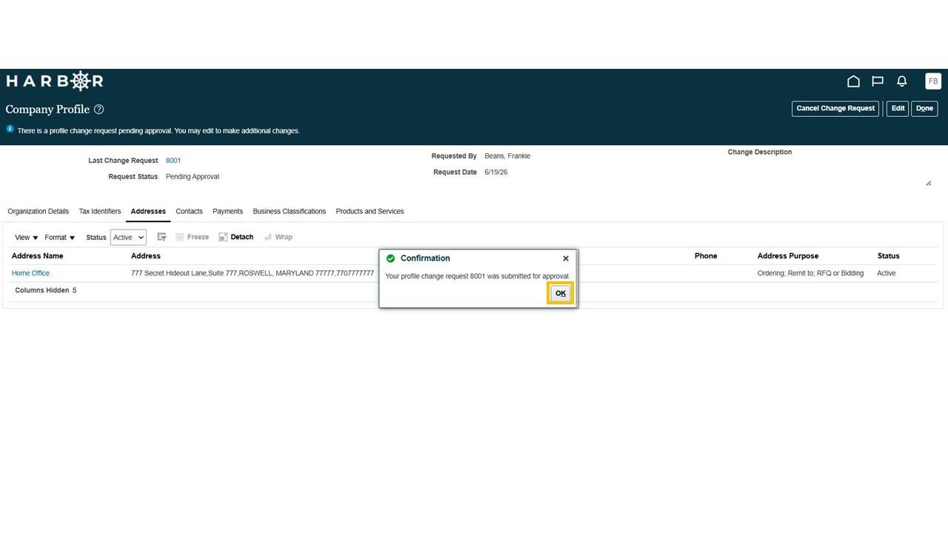The width and height of the screenshot is (948, 533).
Task: Open the FB user avatar menu
Action: (933, 81)
